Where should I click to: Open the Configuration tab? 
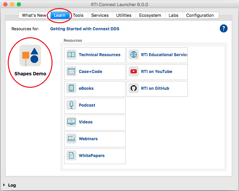coord(200,15)
